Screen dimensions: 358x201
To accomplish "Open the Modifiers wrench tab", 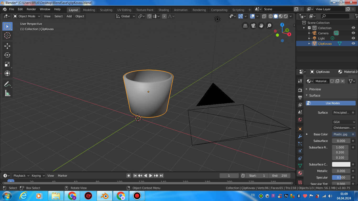I will point(300,136).
